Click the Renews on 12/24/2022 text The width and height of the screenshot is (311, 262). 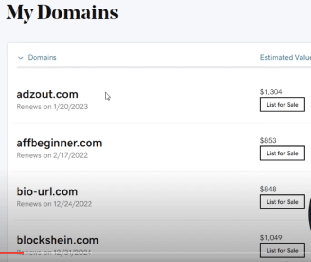[x=54, y=204]
